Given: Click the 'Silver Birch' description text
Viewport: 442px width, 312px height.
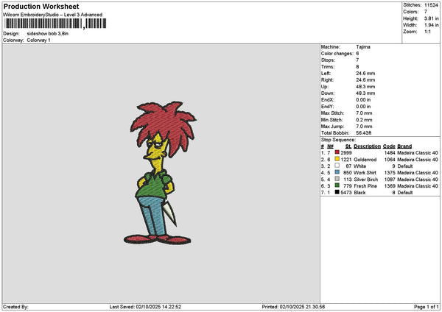Looking at the screenshot, I should [365, 180].
